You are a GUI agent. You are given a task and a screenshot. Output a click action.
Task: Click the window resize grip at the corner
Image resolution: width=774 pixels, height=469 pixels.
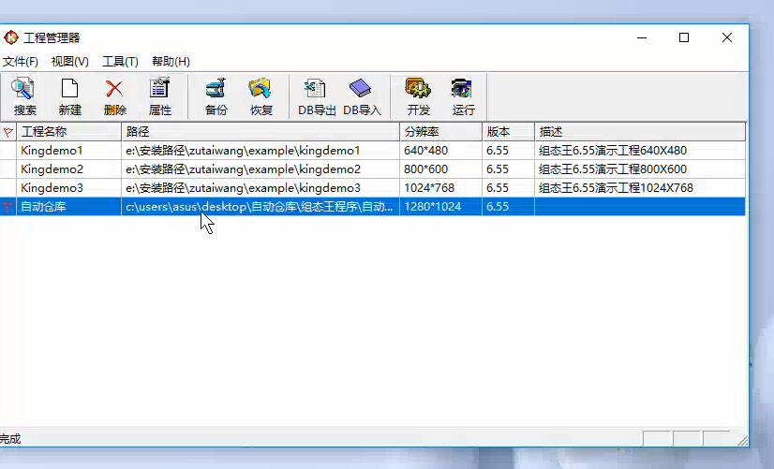(742, 440)
